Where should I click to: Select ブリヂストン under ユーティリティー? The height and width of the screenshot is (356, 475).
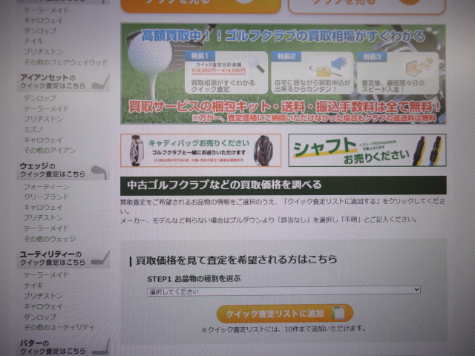coord(43,296)
